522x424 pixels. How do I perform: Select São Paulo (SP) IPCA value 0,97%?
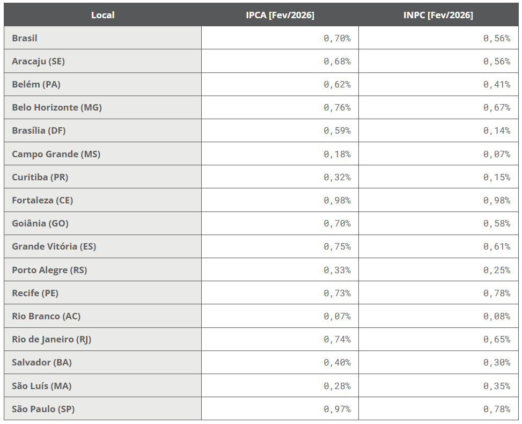point(337,409)
